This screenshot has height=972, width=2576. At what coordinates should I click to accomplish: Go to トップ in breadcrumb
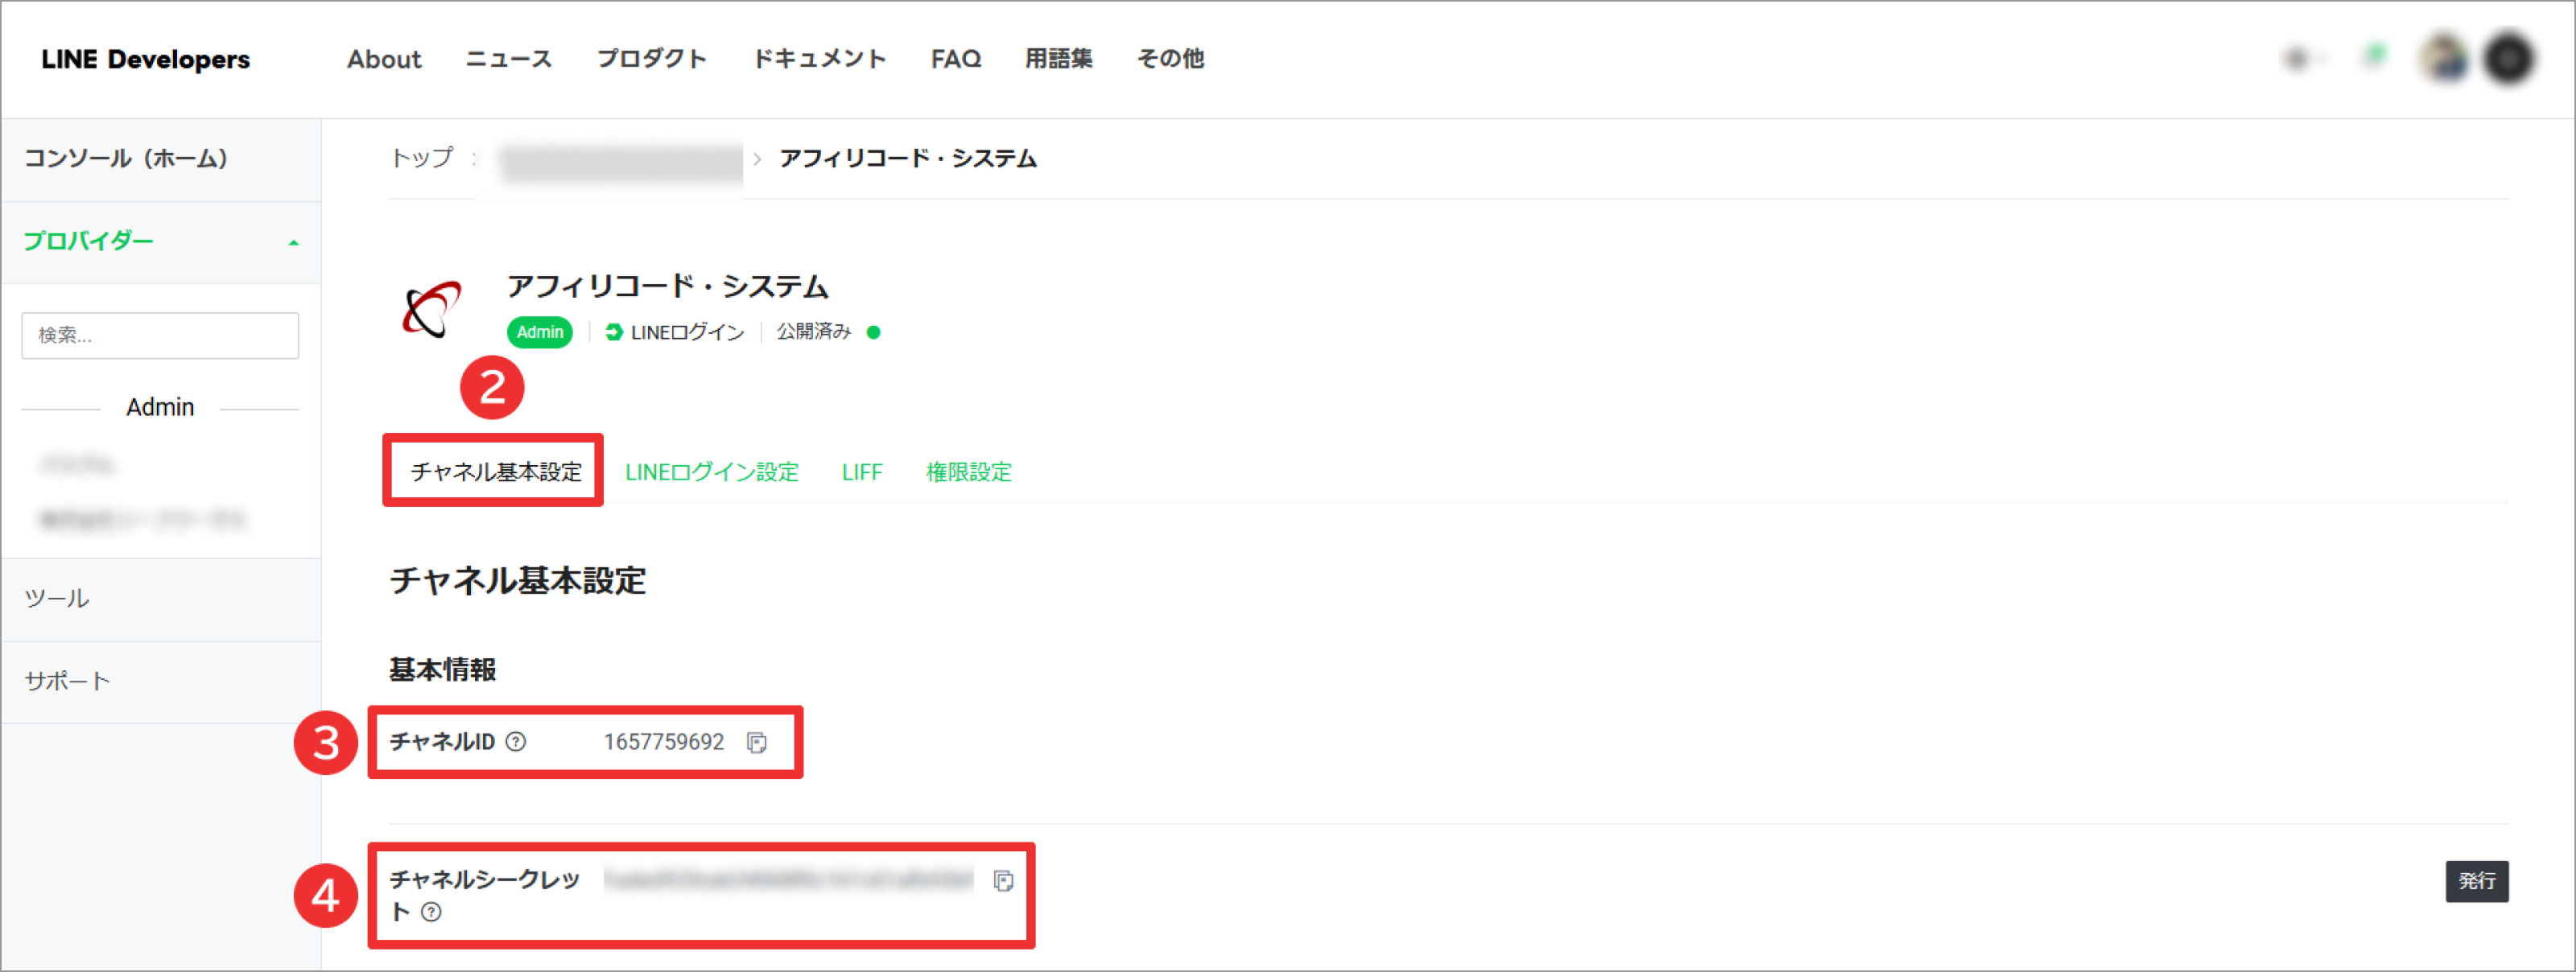coord(422,158)
